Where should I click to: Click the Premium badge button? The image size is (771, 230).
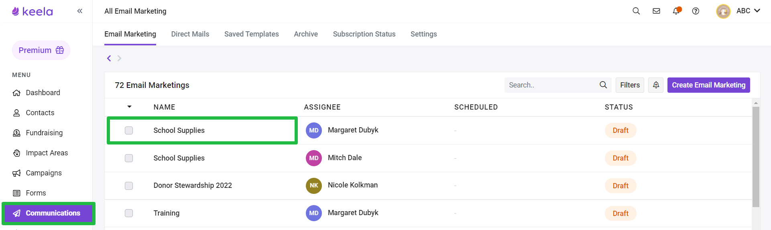click(x=41, y=50)
